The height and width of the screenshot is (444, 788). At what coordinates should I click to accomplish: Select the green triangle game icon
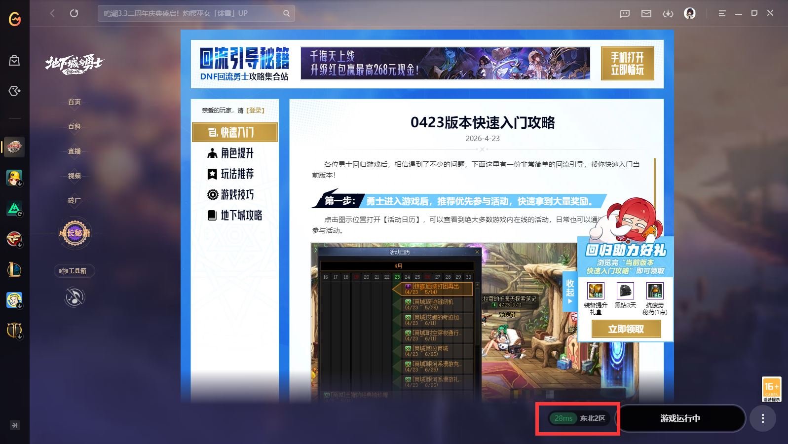pos(14,208)
